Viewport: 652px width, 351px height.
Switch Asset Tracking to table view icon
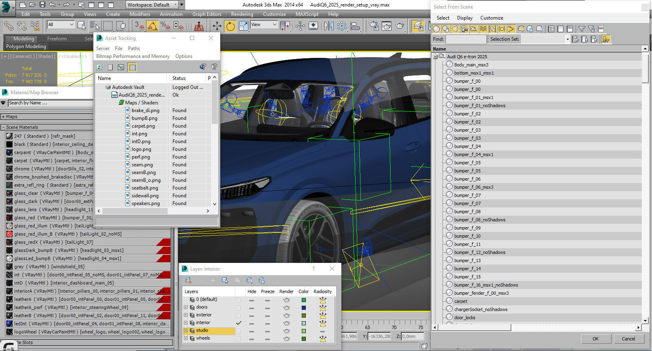coord(132,67)
